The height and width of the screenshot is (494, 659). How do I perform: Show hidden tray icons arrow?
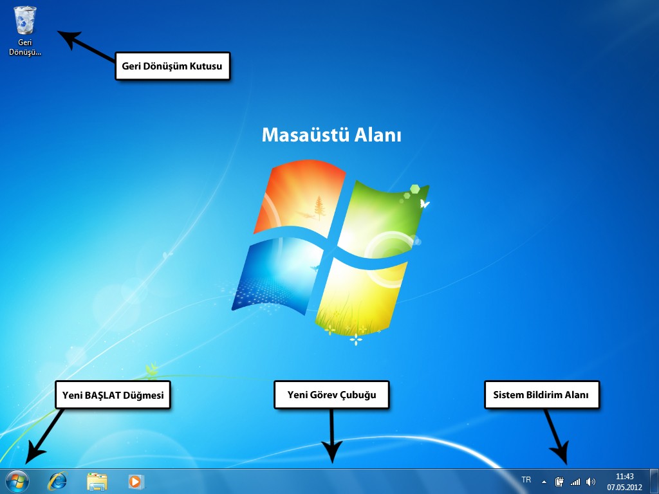click(x=544, y=482)
